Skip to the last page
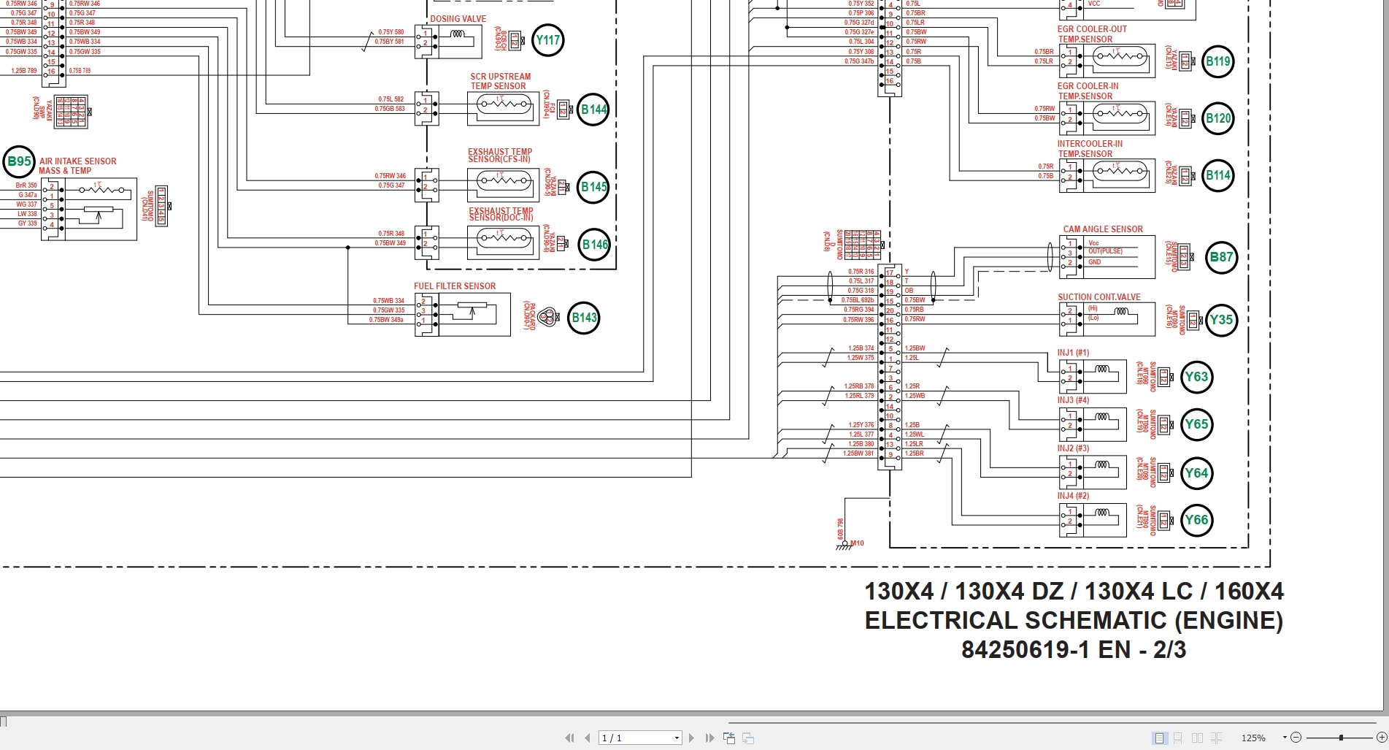 (708, 738)
